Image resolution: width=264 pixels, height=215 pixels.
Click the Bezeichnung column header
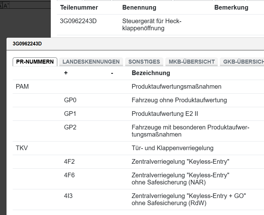151,73
